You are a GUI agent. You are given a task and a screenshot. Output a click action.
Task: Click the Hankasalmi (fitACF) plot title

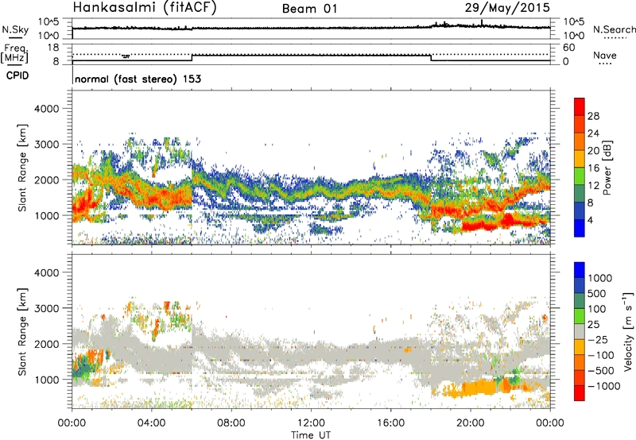[145, 8]
